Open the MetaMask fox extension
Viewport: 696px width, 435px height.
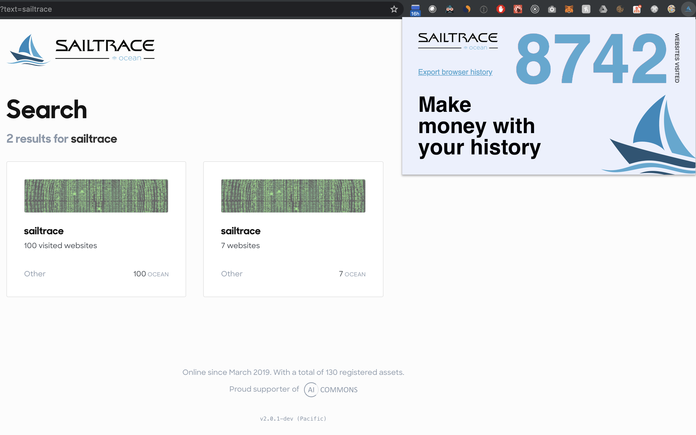[x=569, y=9]
